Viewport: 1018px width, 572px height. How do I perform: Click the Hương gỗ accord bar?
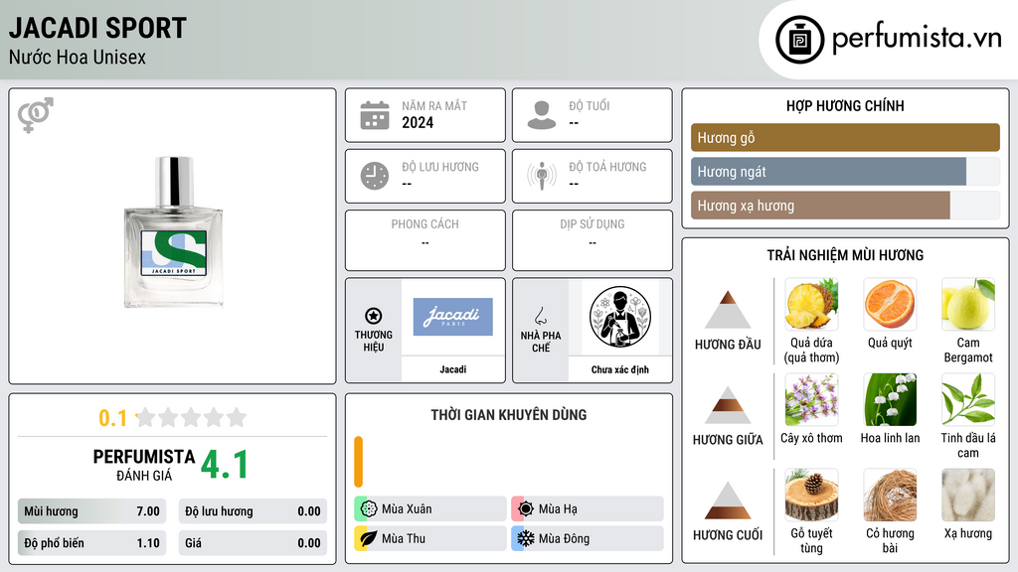[845, 137]
